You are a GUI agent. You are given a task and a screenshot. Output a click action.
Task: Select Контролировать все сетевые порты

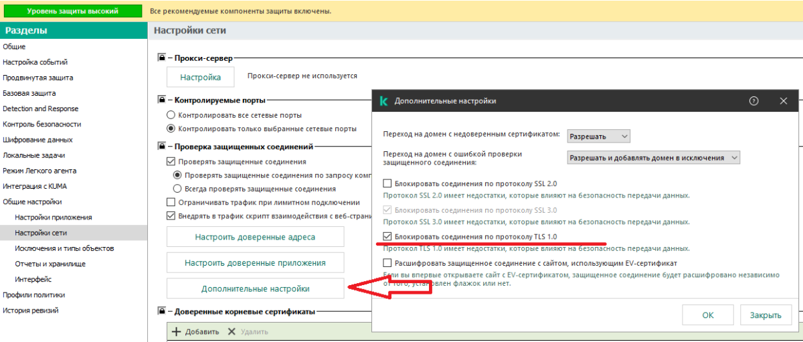coord(171,115)
